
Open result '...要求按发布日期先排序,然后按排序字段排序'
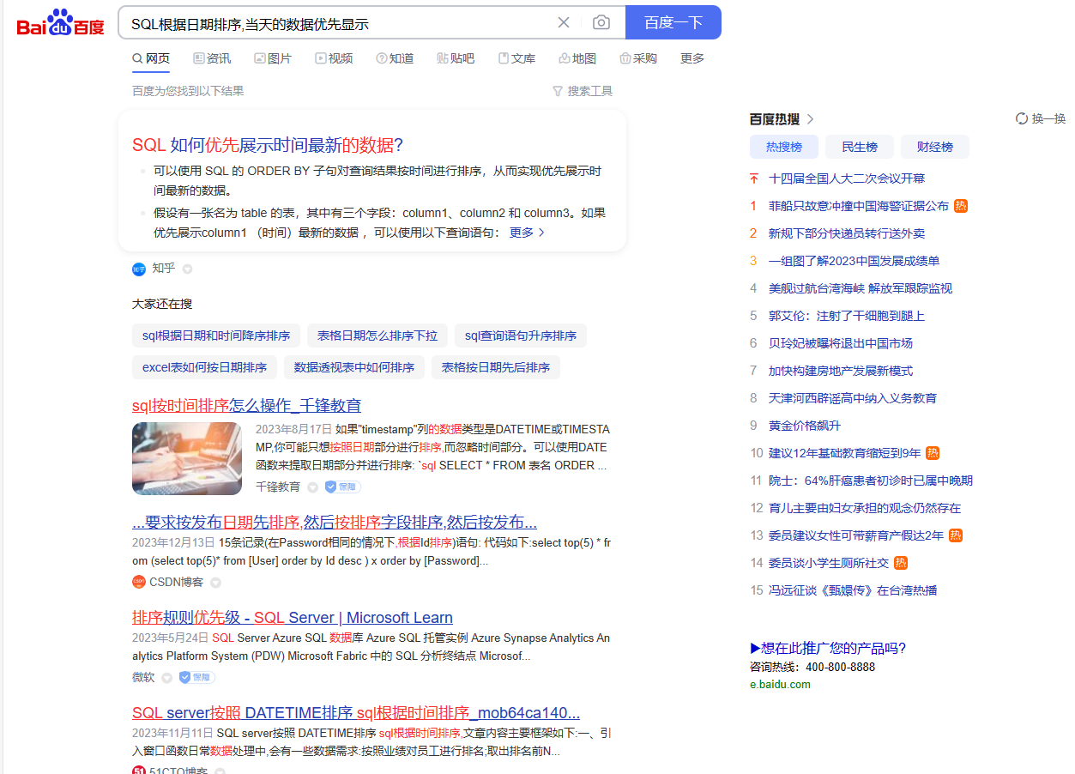pos(335,523)
